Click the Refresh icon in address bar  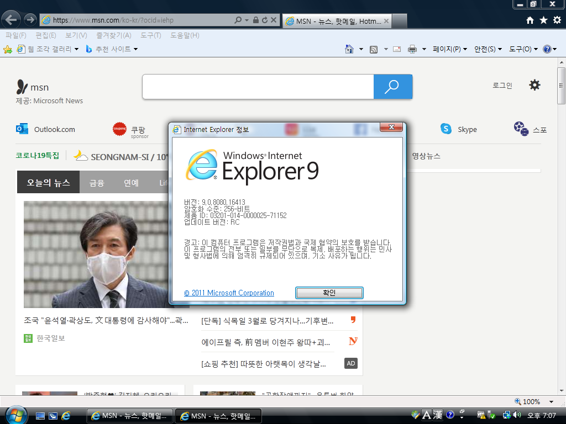pos(264,19)
